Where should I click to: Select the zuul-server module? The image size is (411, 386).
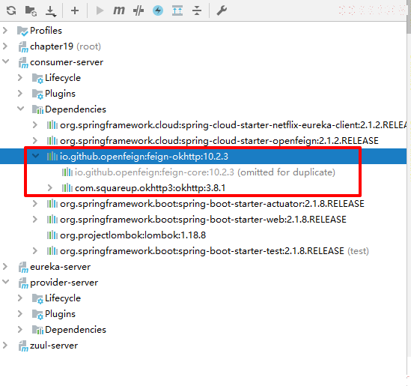54,346
